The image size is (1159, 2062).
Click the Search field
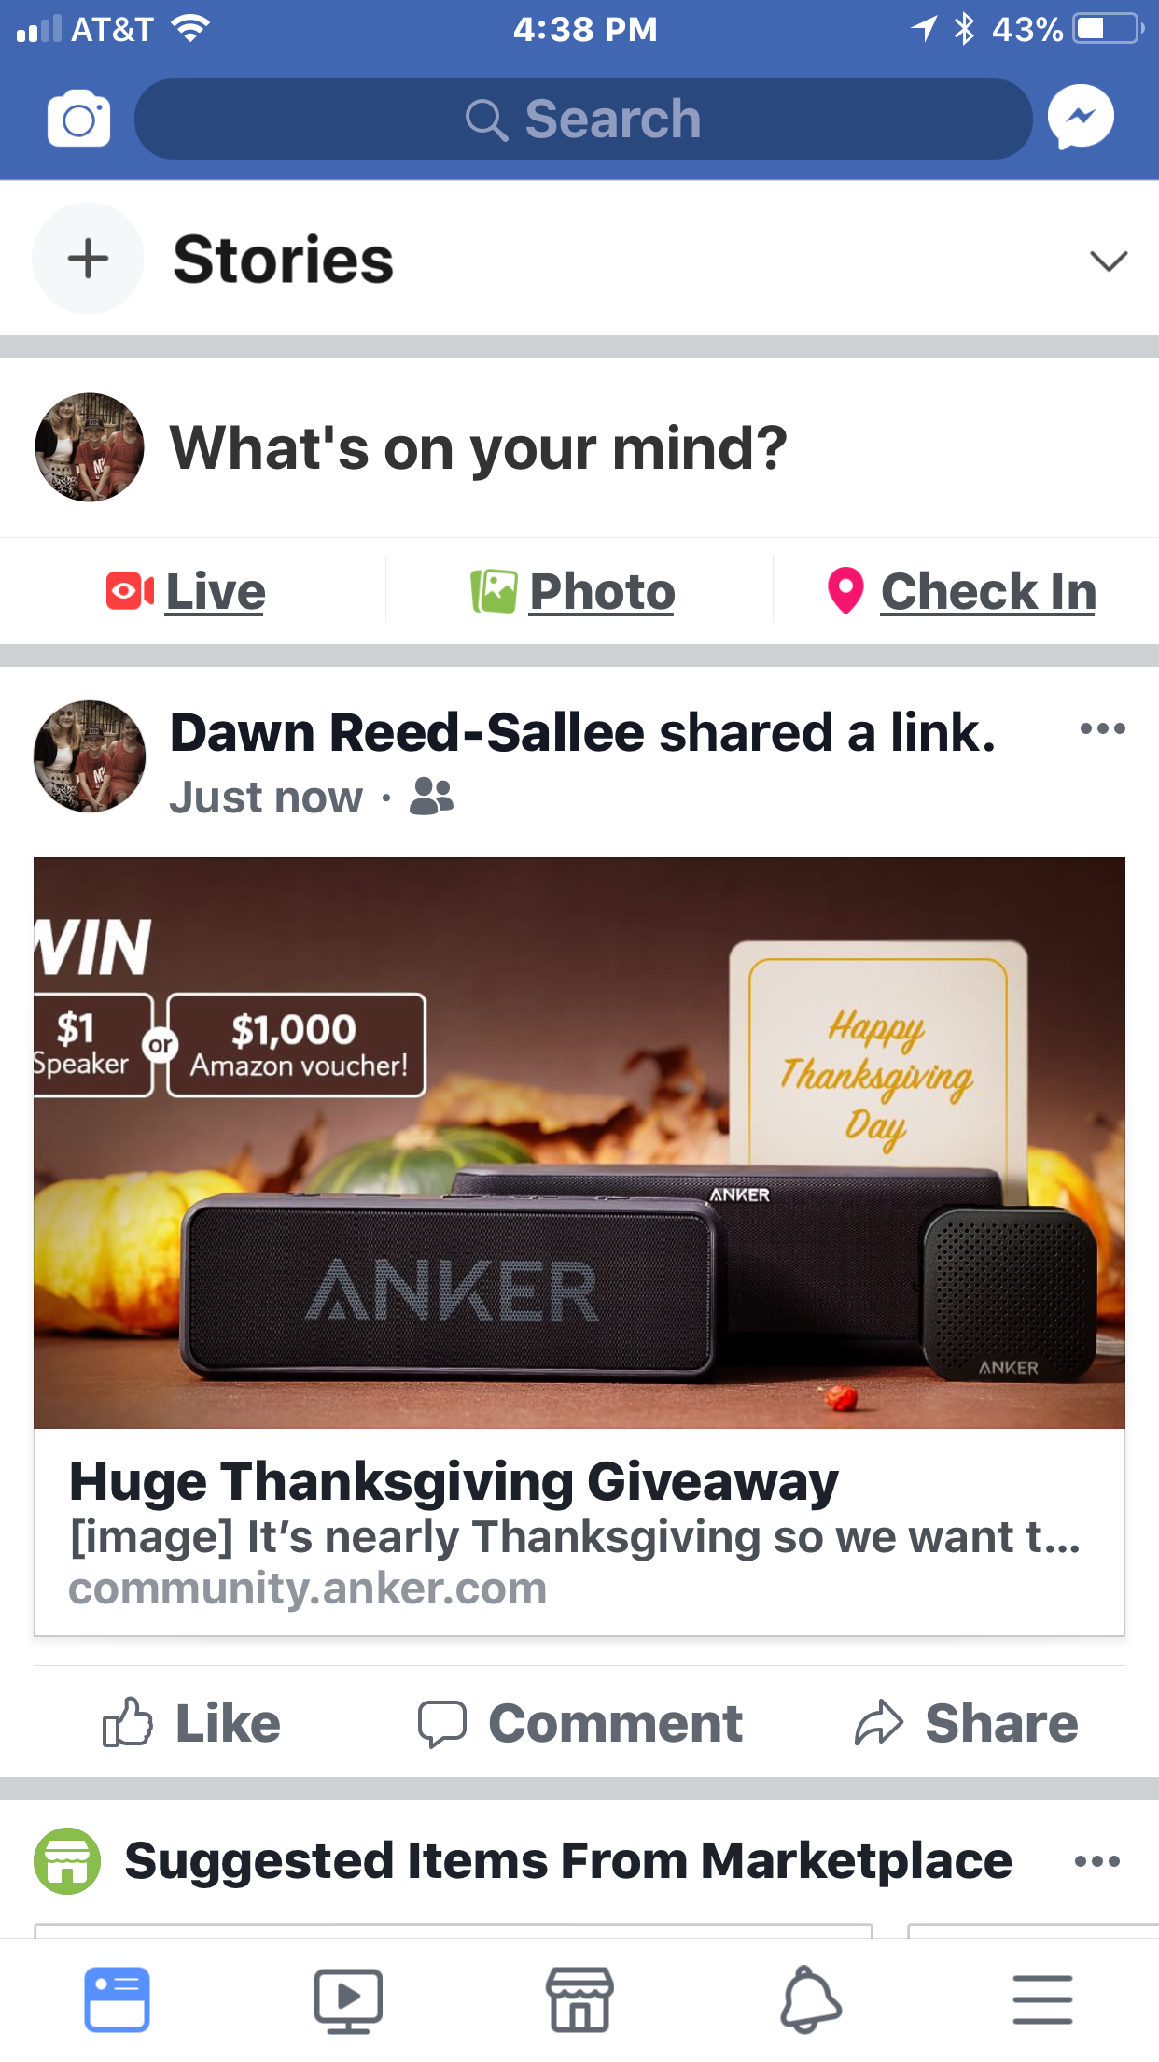(583, 119)
